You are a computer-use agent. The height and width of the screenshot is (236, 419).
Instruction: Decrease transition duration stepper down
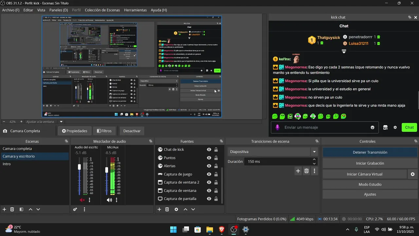click(x=314, y=164)
